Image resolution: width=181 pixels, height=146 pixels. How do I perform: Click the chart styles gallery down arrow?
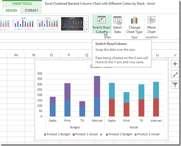[87, 24]
